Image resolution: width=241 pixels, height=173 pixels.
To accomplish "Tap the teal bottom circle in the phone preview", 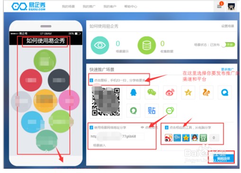I will (x=46, y=141).
